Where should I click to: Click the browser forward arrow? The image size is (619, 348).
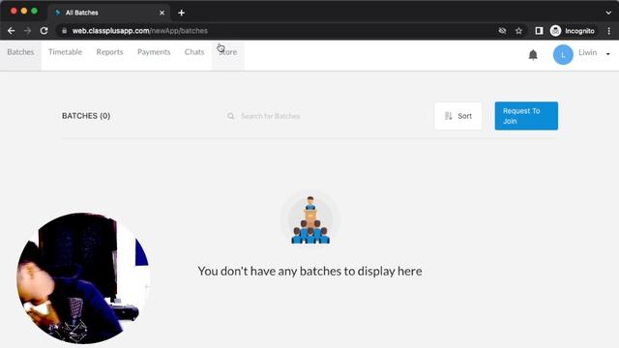pyautogui.click(x=27, y=31)
